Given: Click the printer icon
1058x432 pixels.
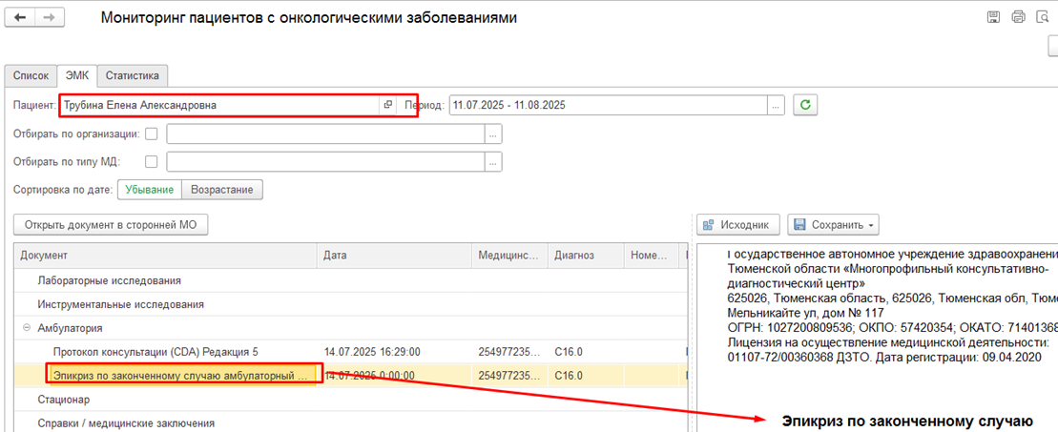Looking at the screenshot, I should pos(1018,17).
